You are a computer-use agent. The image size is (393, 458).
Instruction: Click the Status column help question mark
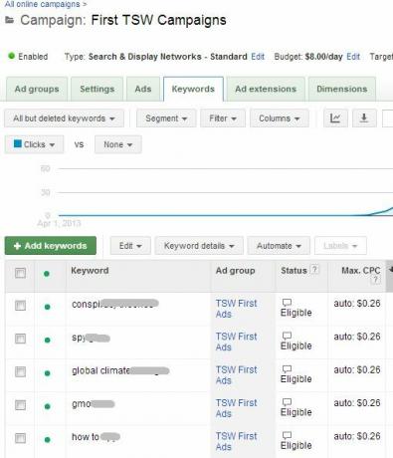coord(314,270)
